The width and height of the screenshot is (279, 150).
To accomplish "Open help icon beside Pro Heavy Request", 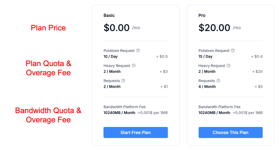I will click(x=228, y=65).
